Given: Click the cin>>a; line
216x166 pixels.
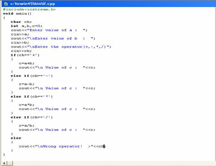Looking at the screenshot, I should pos(20,34).
